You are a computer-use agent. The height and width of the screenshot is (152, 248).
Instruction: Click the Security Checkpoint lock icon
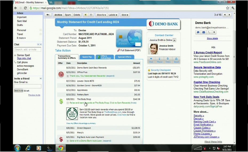click(x=149, y=70)
